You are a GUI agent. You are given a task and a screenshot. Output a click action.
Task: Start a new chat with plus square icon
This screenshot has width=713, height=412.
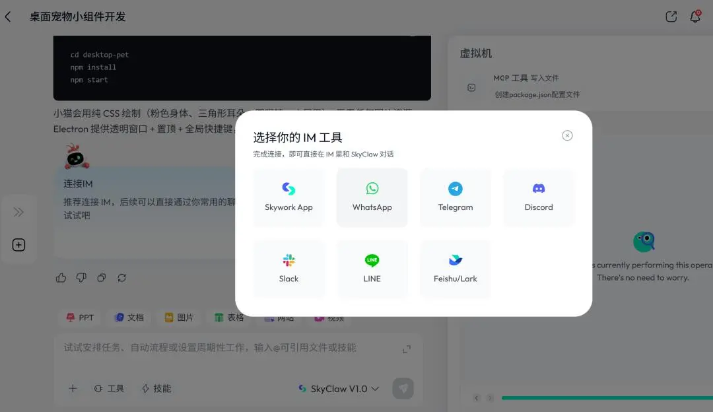coord(18,245)
